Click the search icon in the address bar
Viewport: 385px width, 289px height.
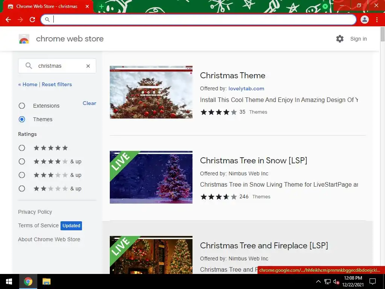click(47, 20)
